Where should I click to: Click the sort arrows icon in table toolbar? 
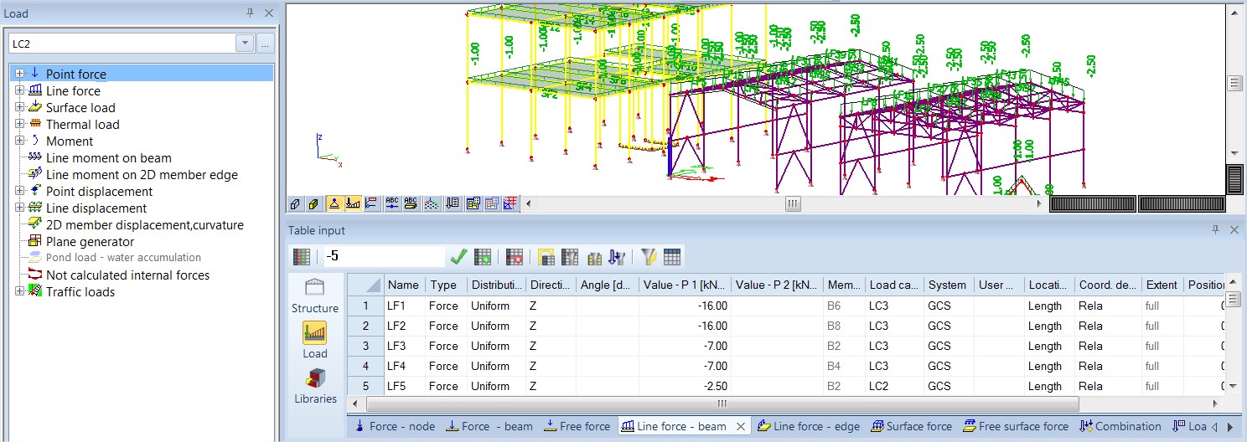coord(617,257)
